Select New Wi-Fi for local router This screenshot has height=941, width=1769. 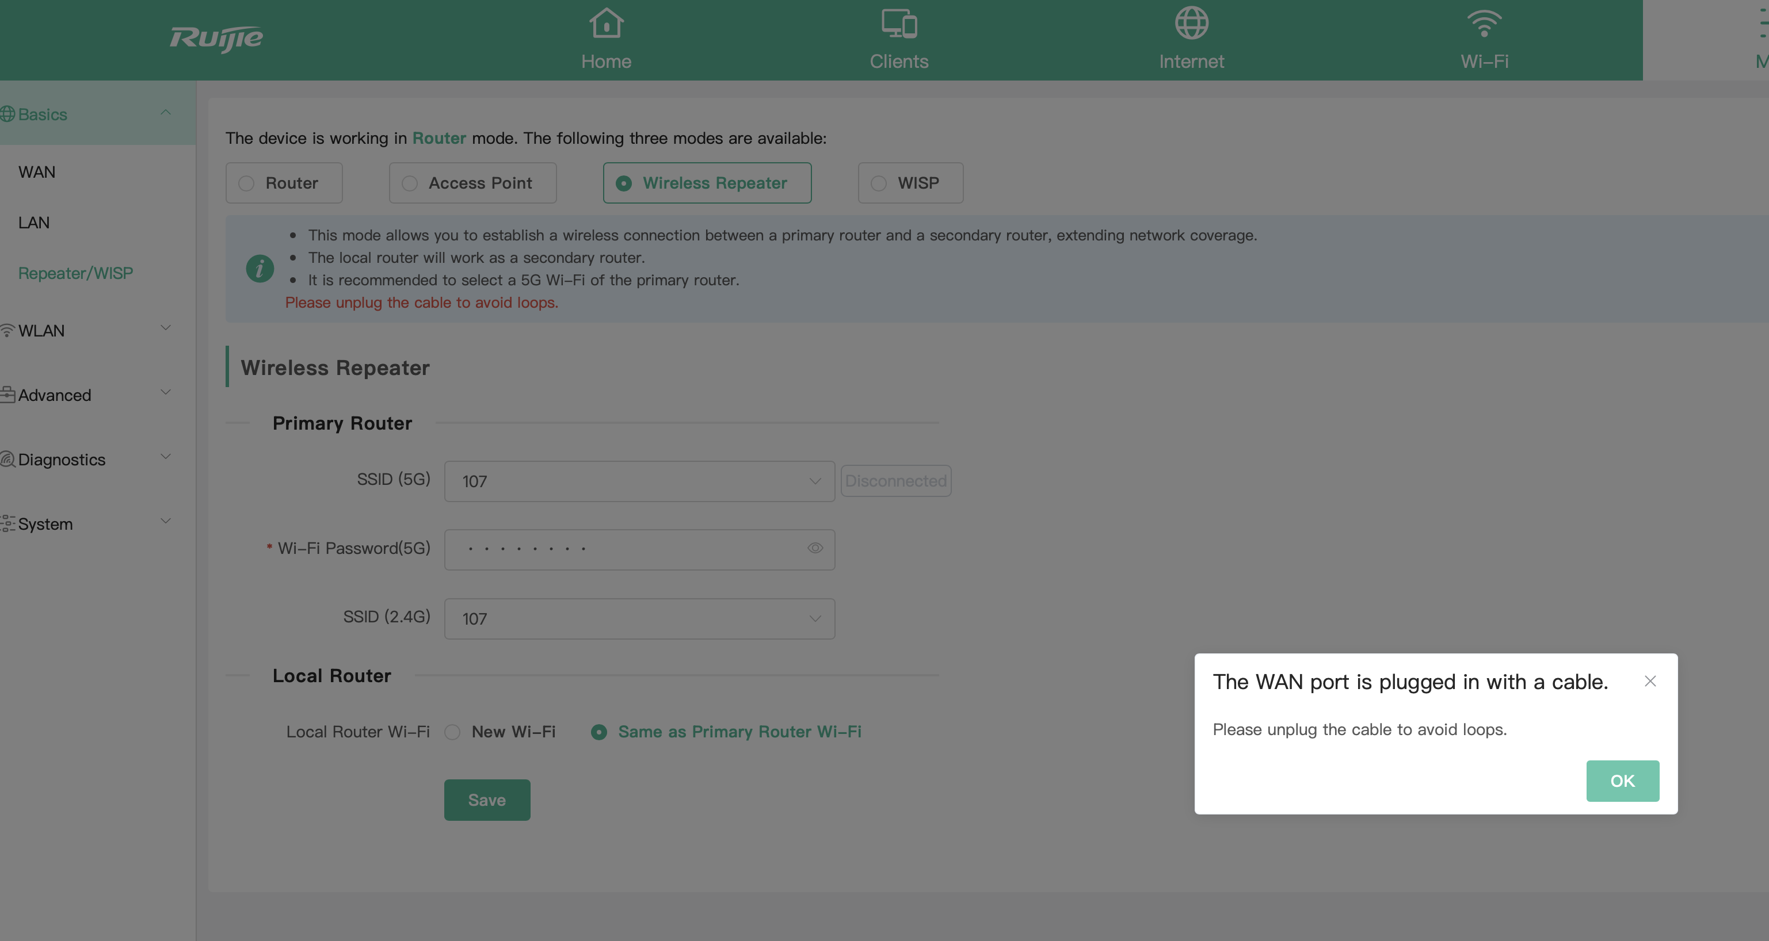tap(452, 732)
